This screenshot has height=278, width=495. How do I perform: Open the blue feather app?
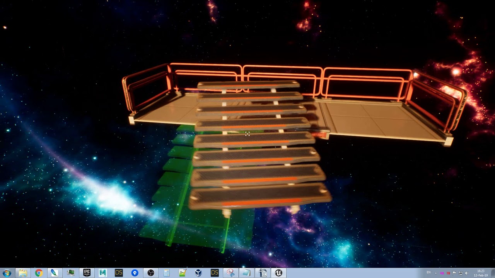click(x=55, y=273)
